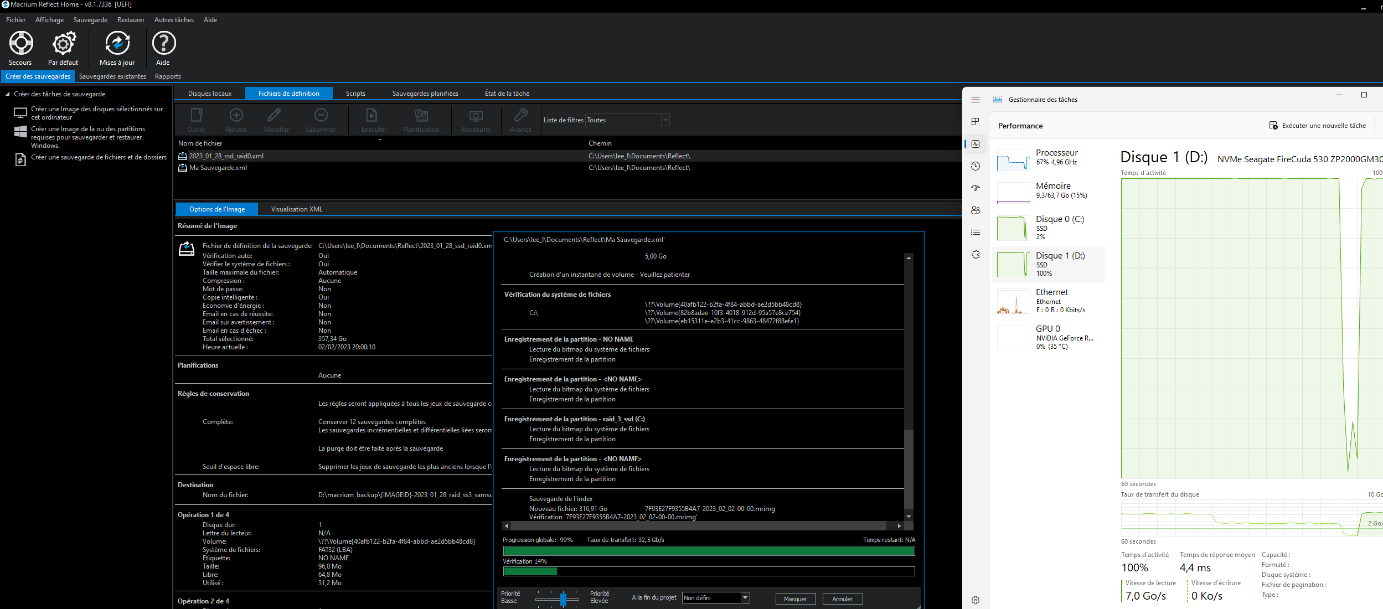Click the priority slider handle
This screenshot has width=1383, height=609.
[x=563, y=599]
